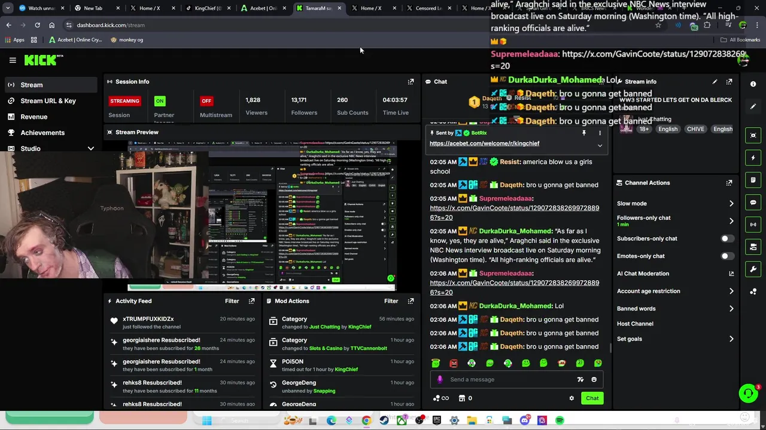
Task: Click the Stream Preview video
Action: [x=262, y=216]
